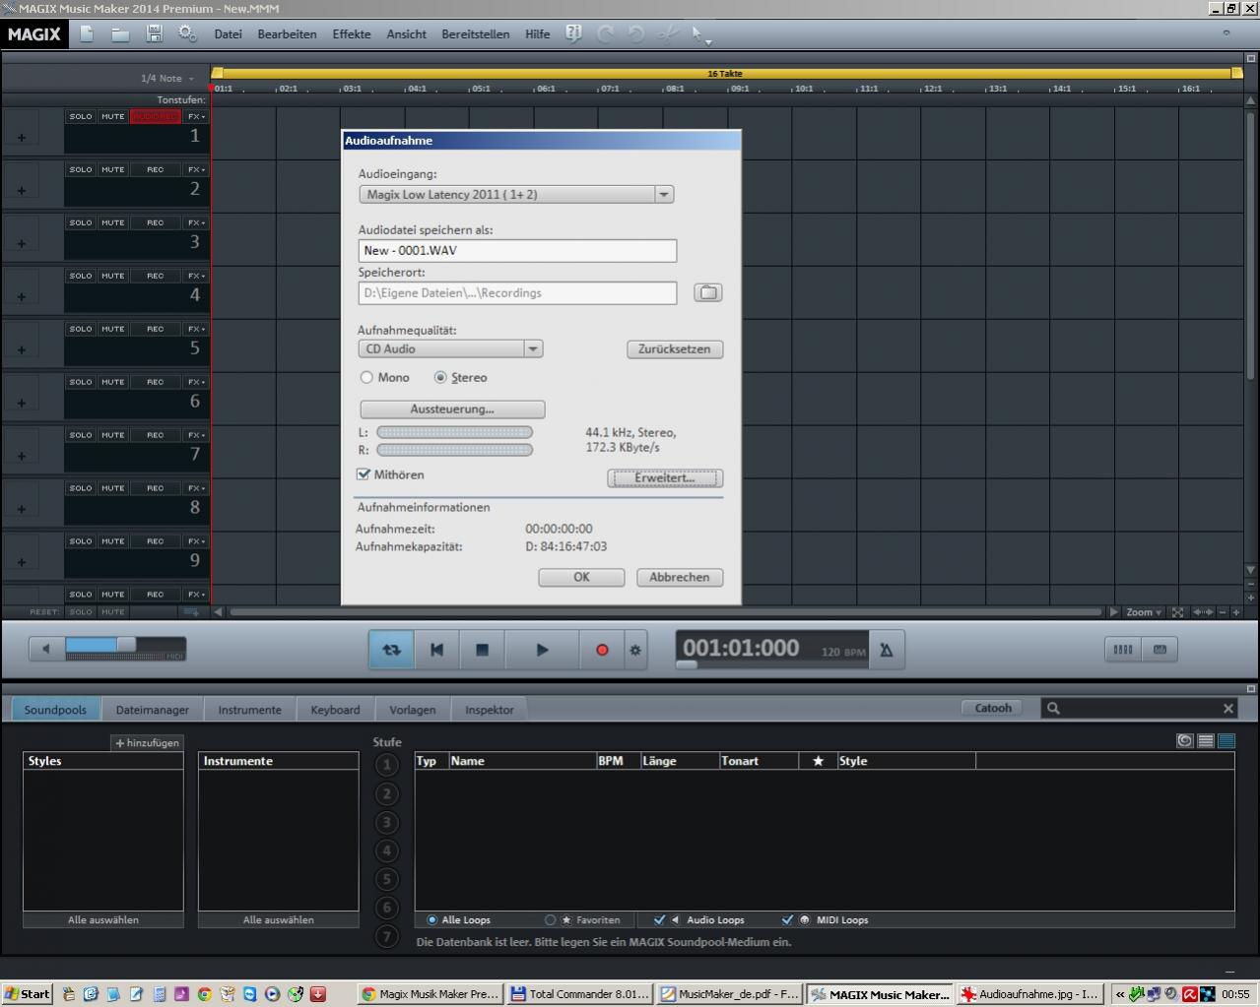Click the Catooh button
The width and height of the screenshot is (1260, 1007).
993,708
